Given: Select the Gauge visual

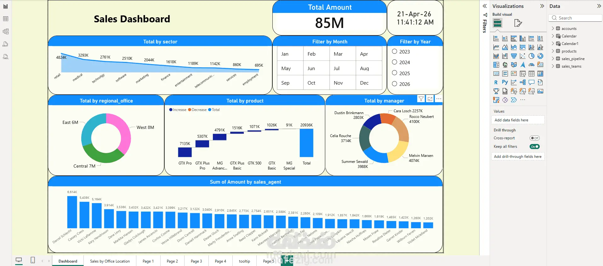Looking at the screenshot, I should tap(531, 65).
